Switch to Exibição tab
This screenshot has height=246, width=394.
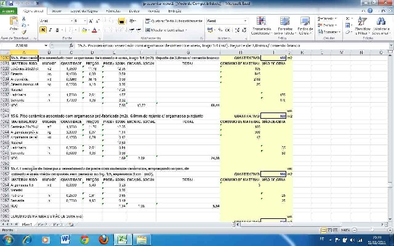[175, 11]
